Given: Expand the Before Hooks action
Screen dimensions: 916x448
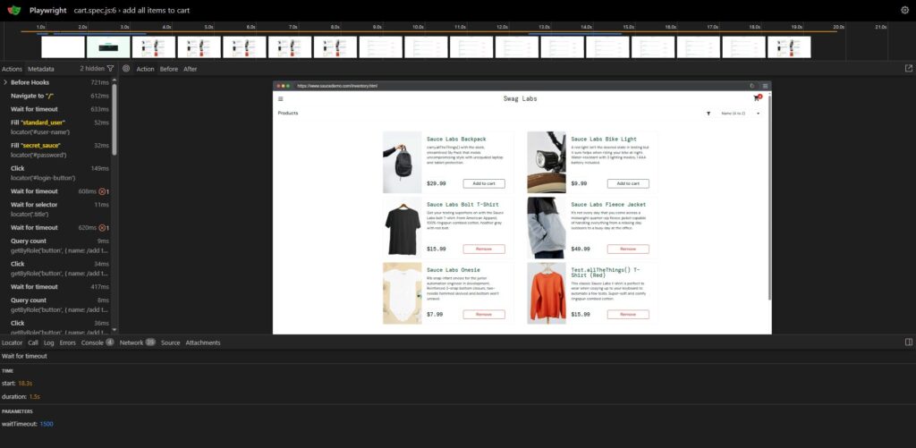Looking at the screenshot, I should click(5, 82).
